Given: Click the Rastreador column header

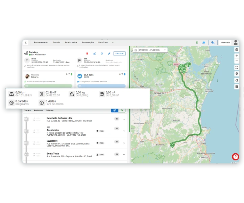Looking at the screenshot, I should 39,110.
